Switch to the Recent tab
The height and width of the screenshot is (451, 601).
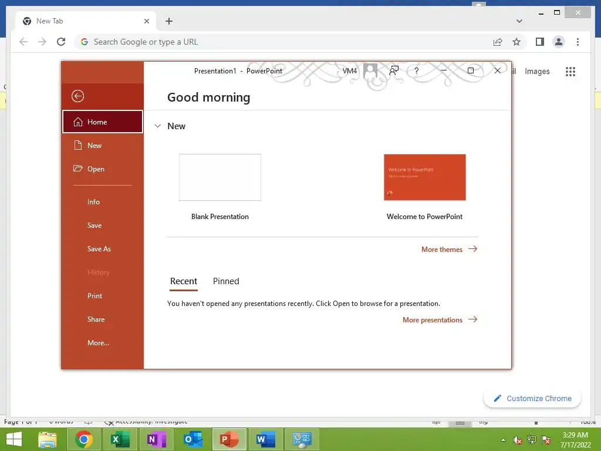184,281
